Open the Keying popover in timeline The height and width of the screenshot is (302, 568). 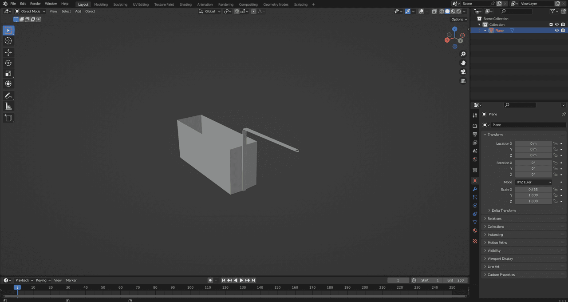coord(43,280)
